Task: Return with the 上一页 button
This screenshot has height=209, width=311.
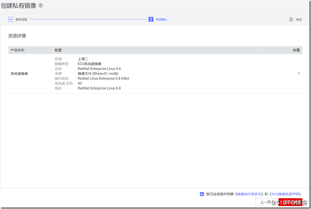Action: click(x=265, y=202)
